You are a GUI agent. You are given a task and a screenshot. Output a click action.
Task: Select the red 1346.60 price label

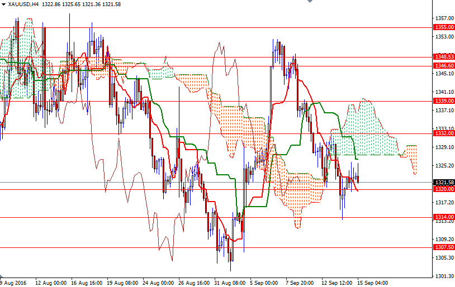point(444,66)
